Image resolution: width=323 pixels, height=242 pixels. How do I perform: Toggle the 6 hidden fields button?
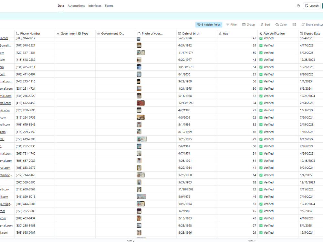(209, 25)
